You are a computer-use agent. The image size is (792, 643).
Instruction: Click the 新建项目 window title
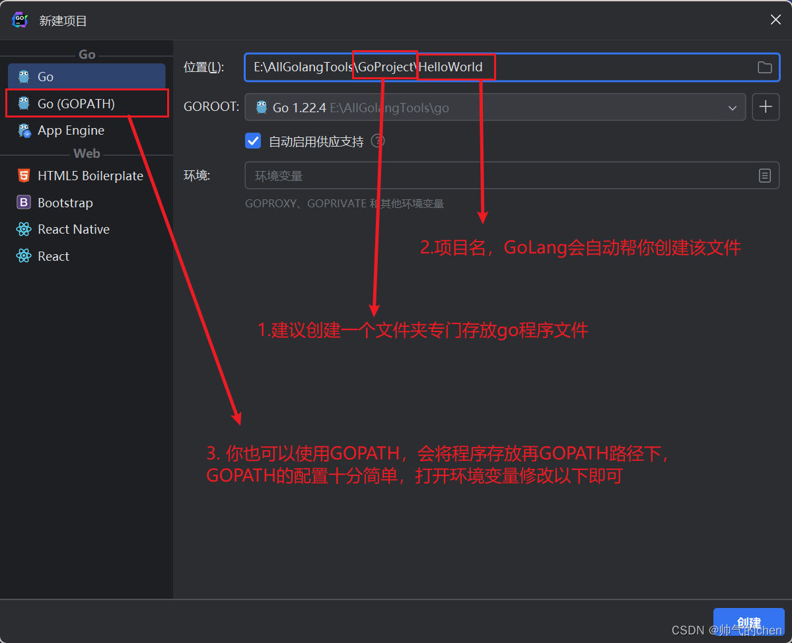coord(63,20)
